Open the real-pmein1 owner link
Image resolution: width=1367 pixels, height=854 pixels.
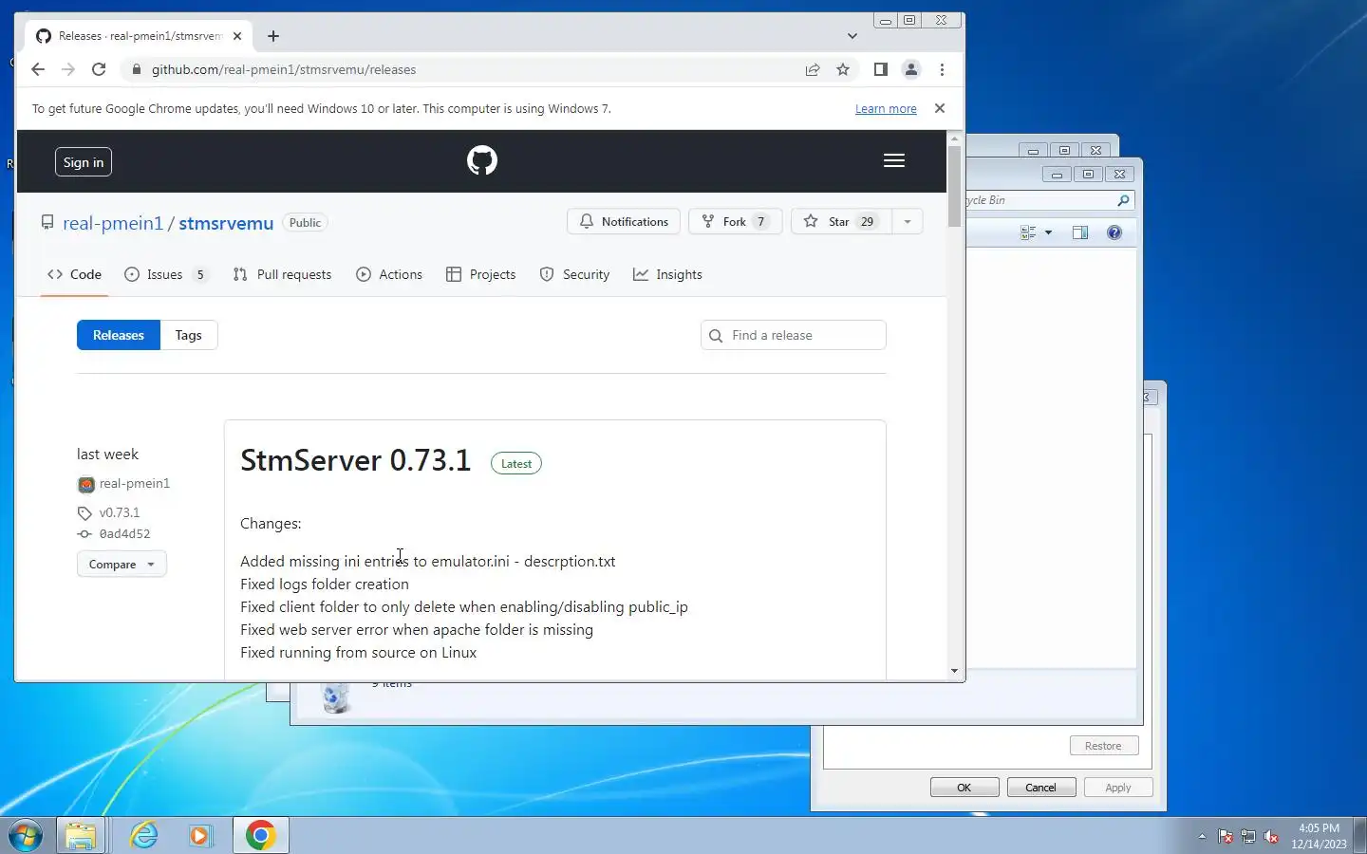(113, 223)
